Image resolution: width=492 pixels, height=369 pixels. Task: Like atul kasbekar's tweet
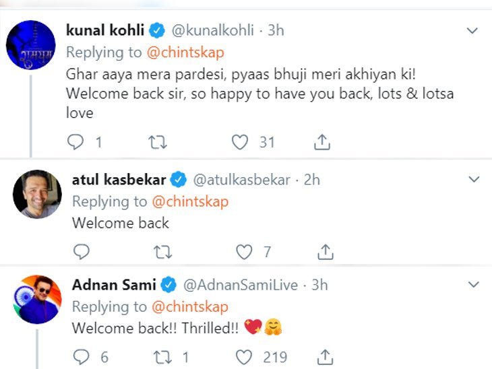244,252
